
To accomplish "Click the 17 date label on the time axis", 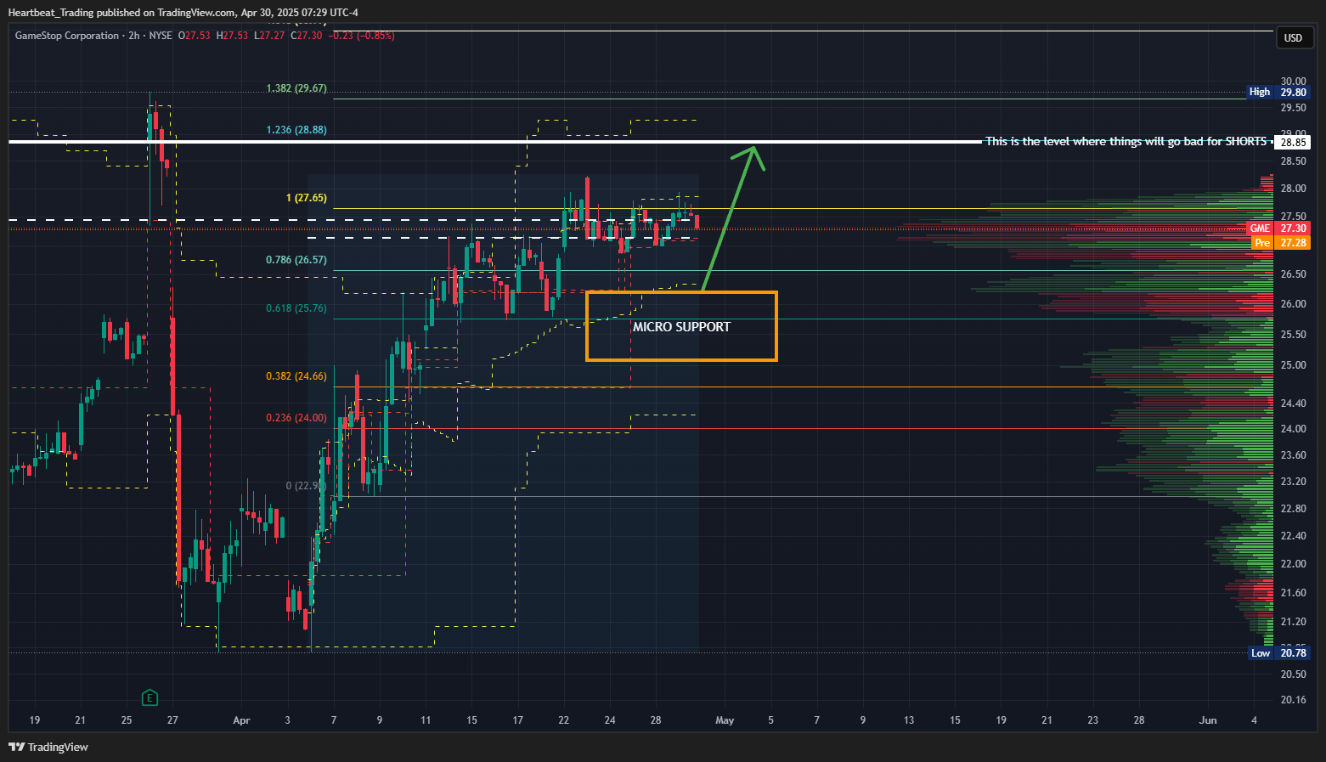I will [x=518, y=720].
